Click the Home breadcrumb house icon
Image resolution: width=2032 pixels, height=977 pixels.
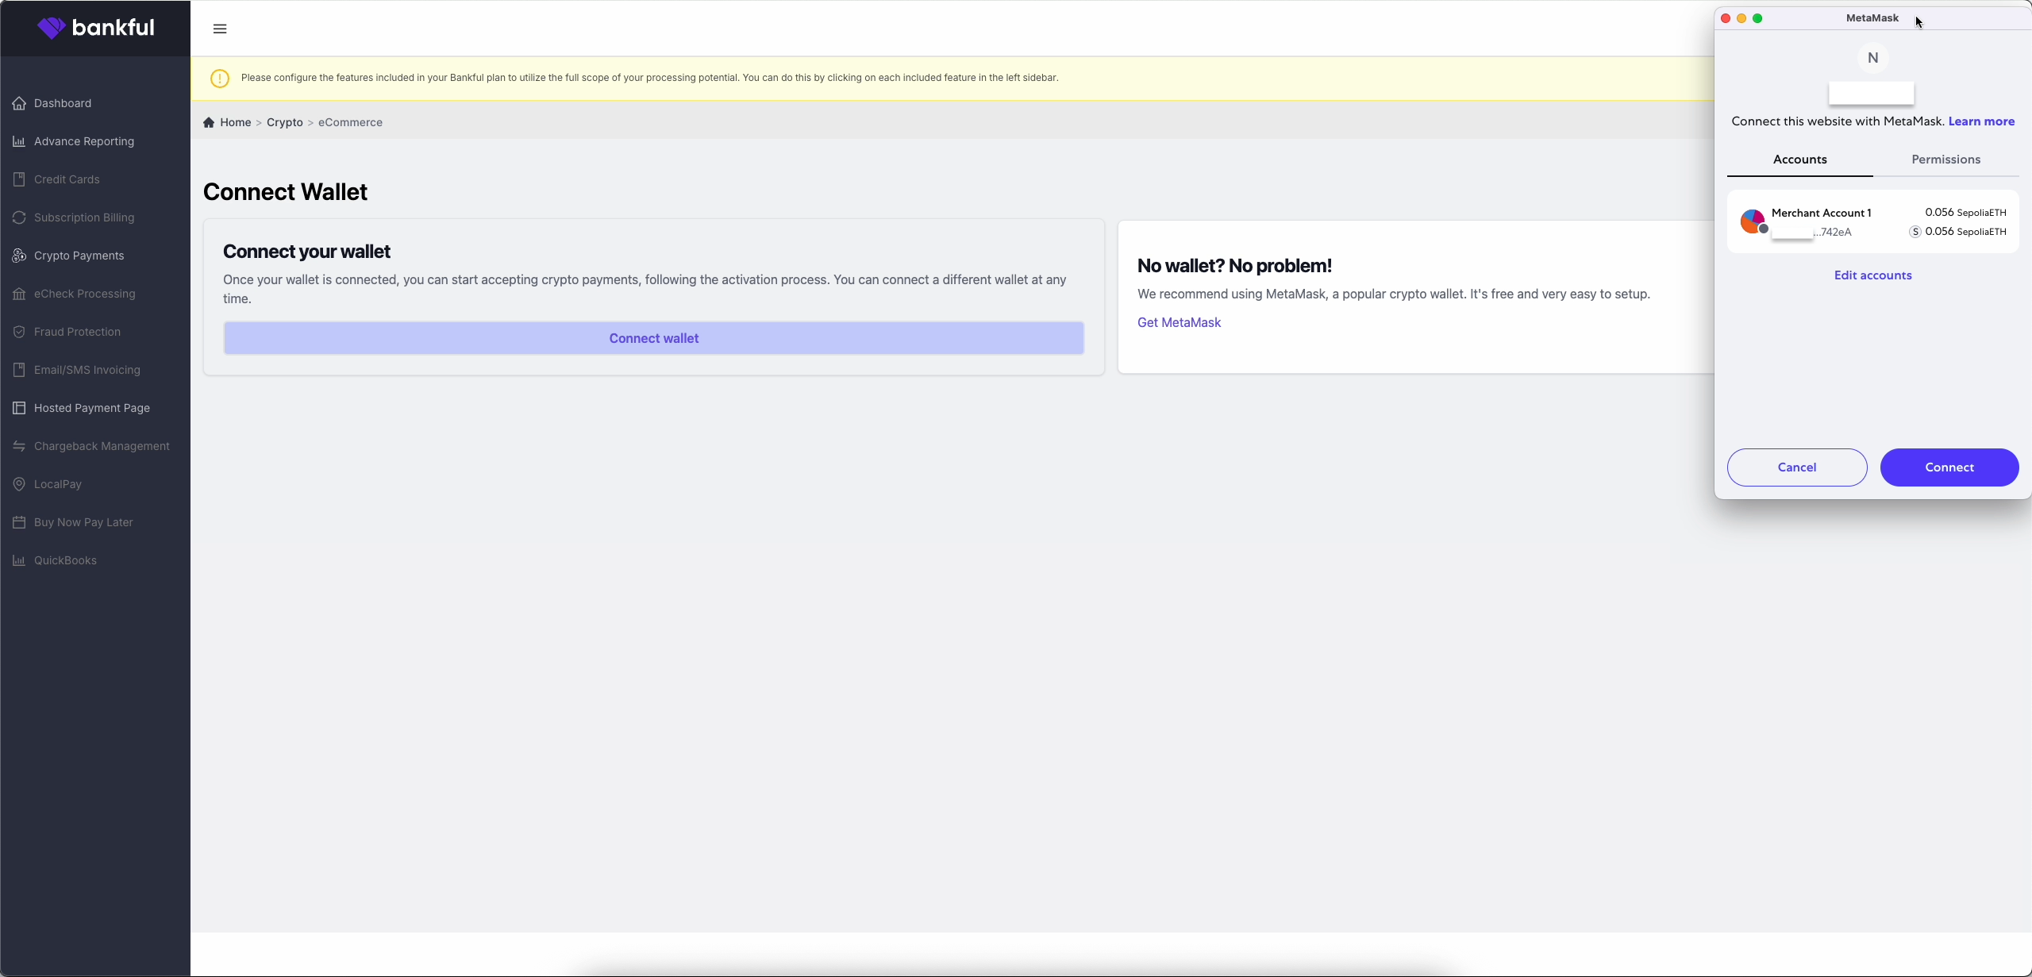[x=209, y=122]
